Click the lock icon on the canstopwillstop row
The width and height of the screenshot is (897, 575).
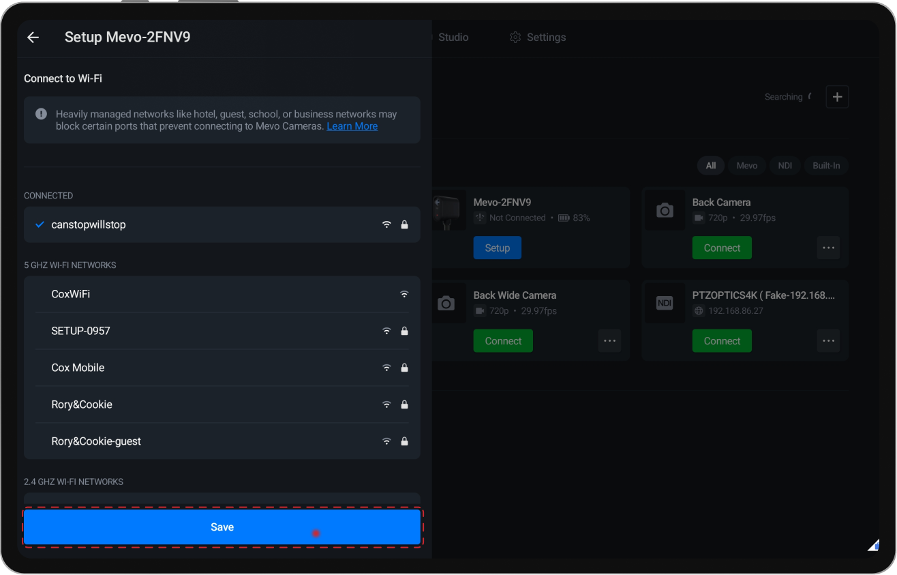[x=404, y=224]
